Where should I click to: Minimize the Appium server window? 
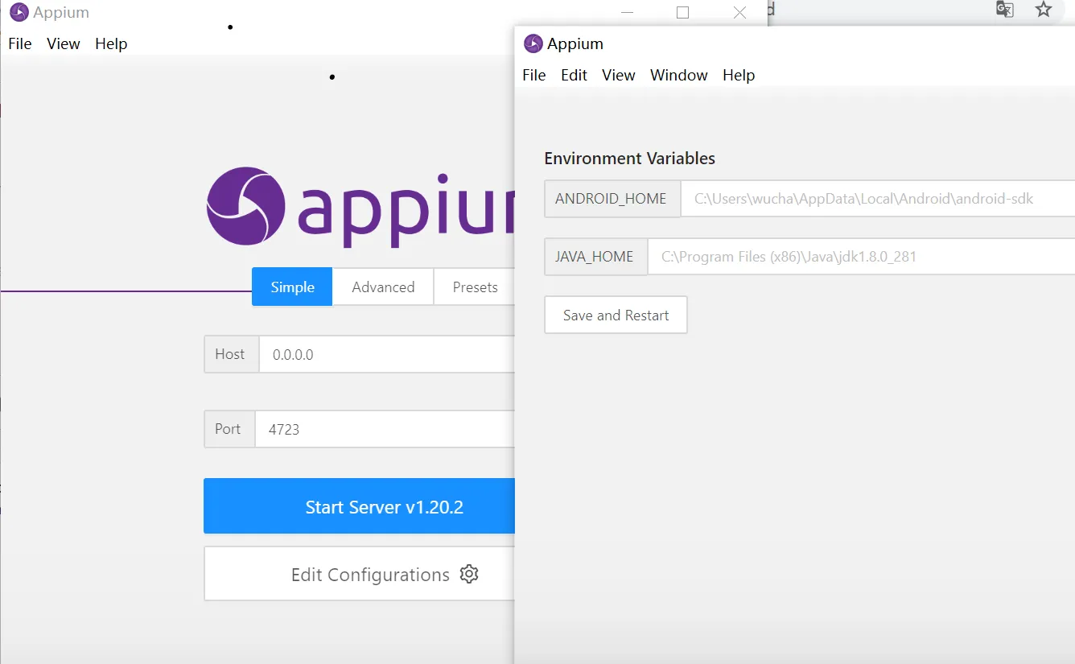point(627,12)
